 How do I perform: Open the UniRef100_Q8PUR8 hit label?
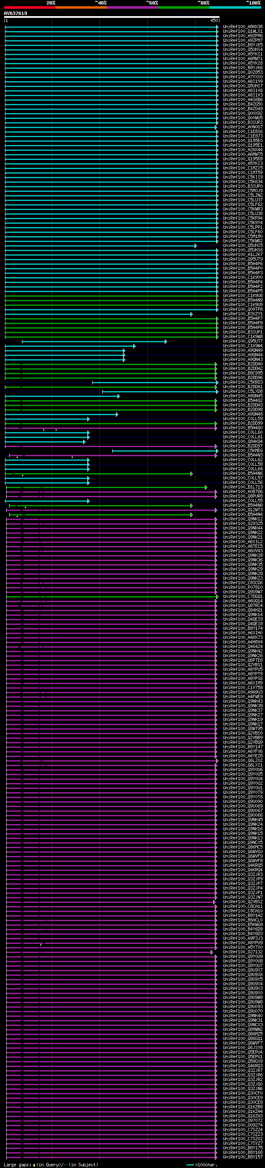(242, 496)
